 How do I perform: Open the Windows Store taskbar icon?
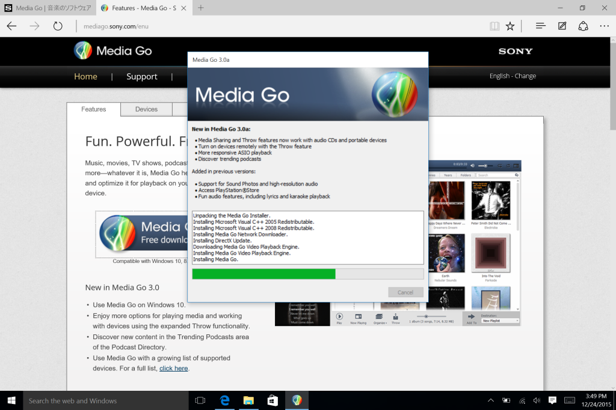(x=273, y=400)
